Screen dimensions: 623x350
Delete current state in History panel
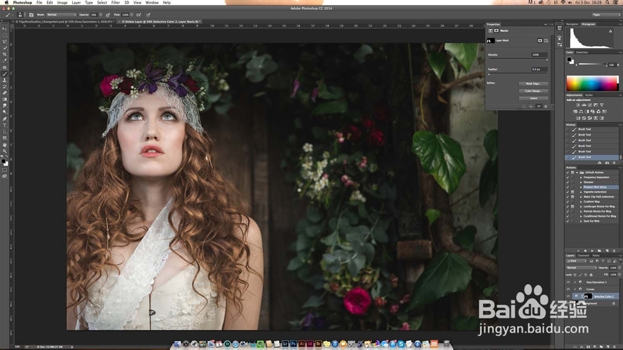(x=614, y=163)
